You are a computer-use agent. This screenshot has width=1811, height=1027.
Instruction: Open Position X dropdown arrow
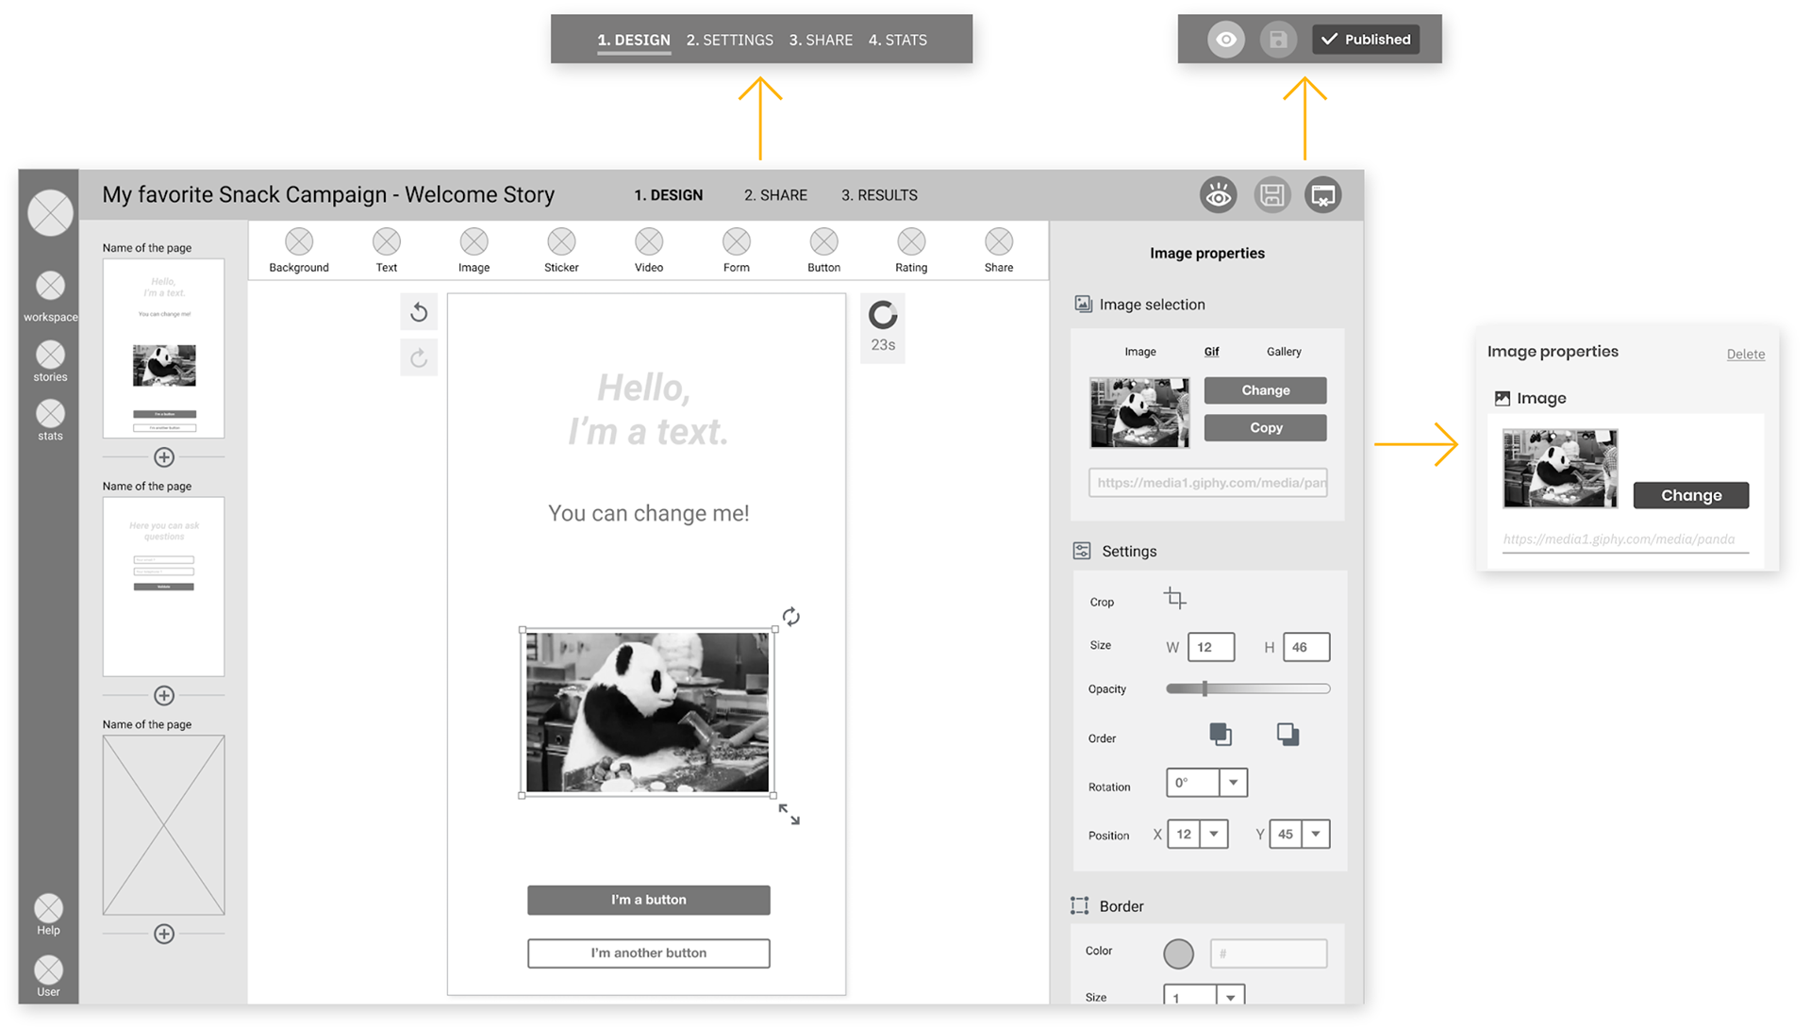coord(1214,835)
